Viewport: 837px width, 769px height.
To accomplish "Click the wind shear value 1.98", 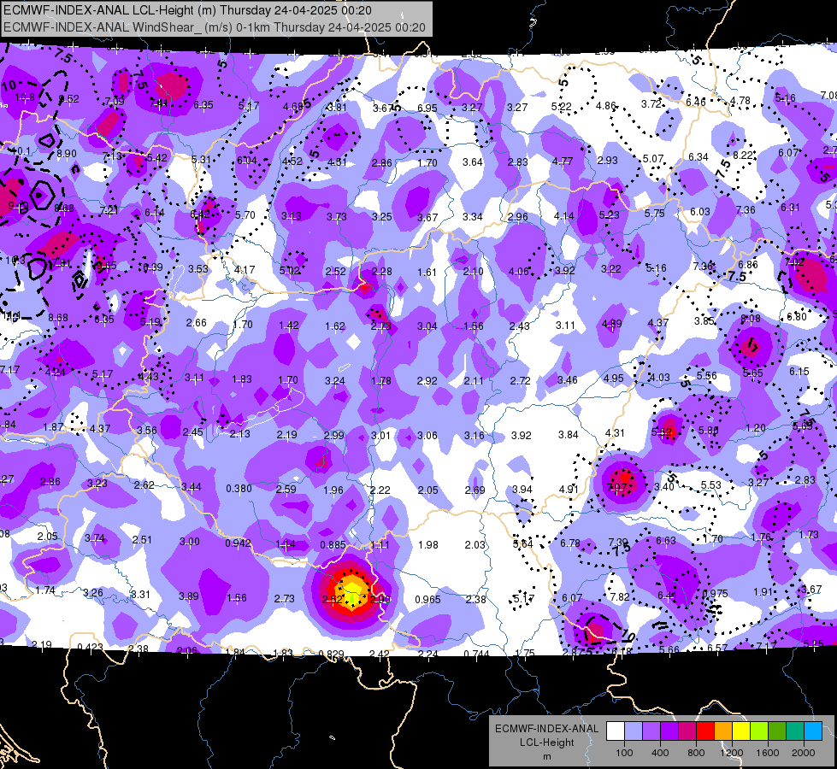I will tap(428, 545).
